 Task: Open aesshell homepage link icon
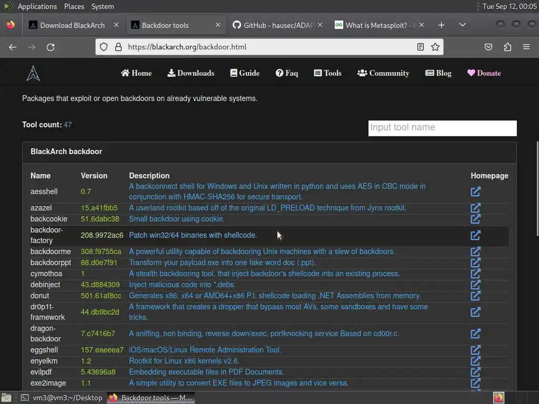coord(475,191)
